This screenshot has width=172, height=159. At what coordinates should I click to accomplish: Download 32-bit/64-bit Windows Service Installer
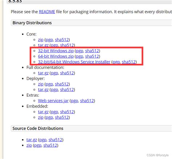click(74, 62)
